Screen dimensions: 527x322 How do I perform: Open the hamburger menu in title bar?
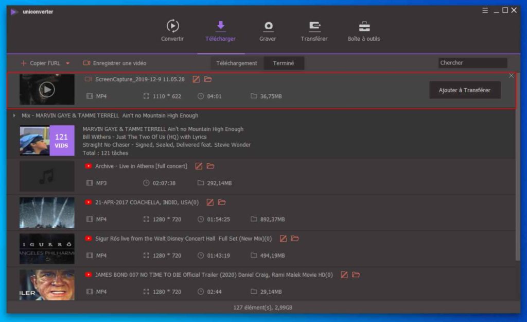pos(485,10)
